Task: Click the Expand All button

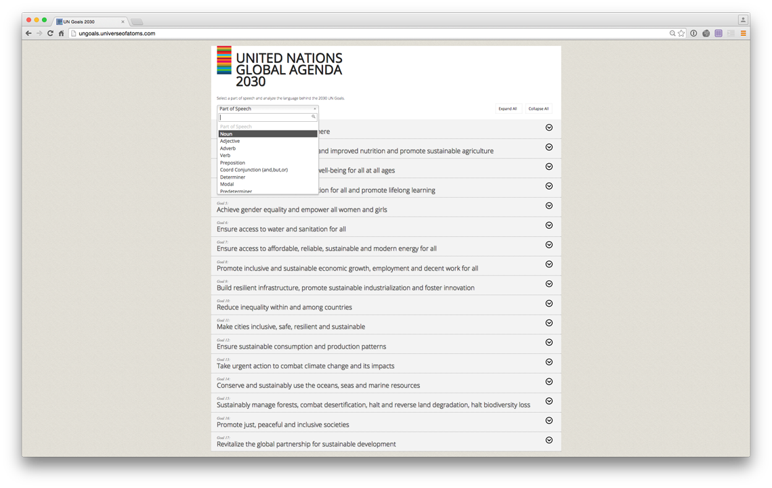Action: pos(508,109)
